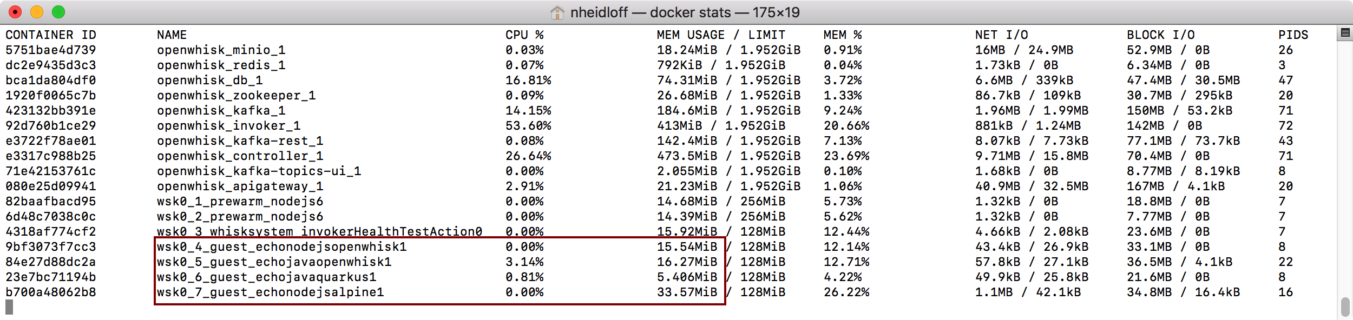Click the BLOCK I/O column header
Screen dimensions: 1353x320
click(x=1160, y=35)
